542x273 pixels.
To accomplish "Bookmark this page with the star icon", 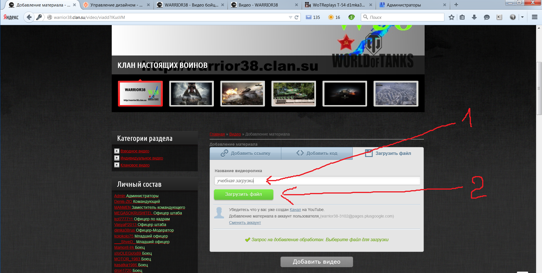I will 451,17.
